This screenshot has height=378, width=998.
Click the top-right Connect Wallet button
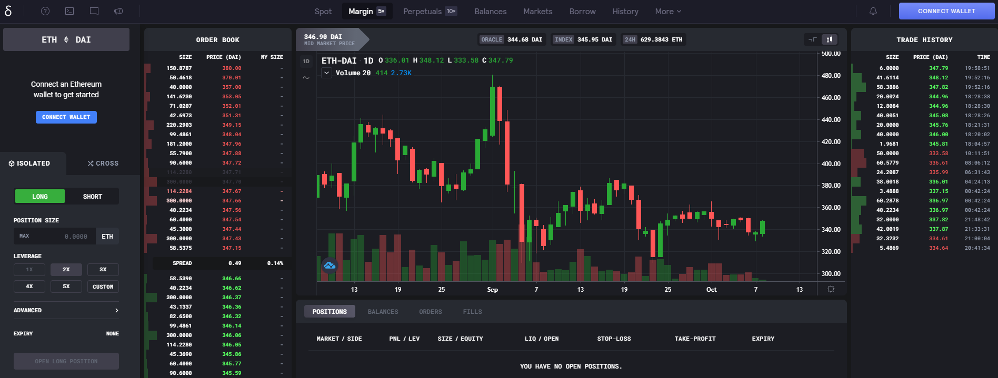[946, 11]
